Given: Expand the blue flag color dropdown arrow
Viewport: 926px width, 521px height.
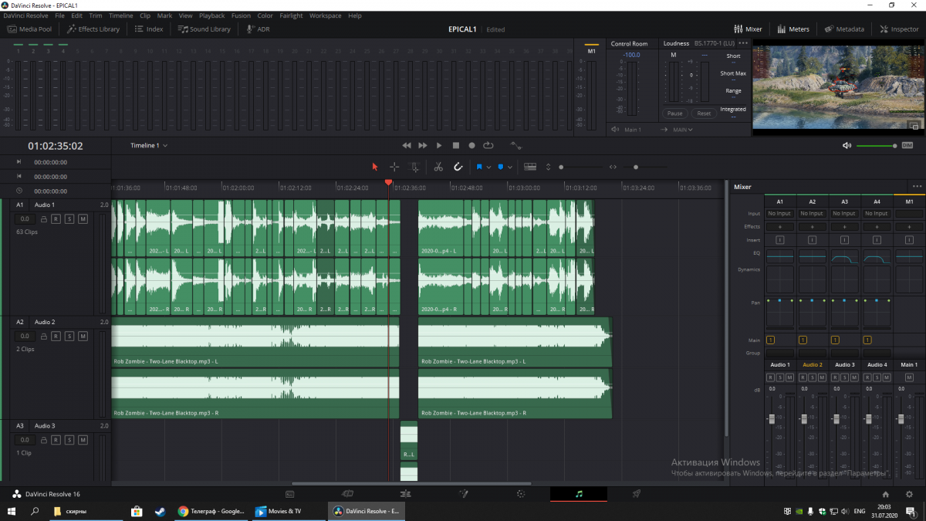Looking at the screenshot, I should click(x=488, y=167).
